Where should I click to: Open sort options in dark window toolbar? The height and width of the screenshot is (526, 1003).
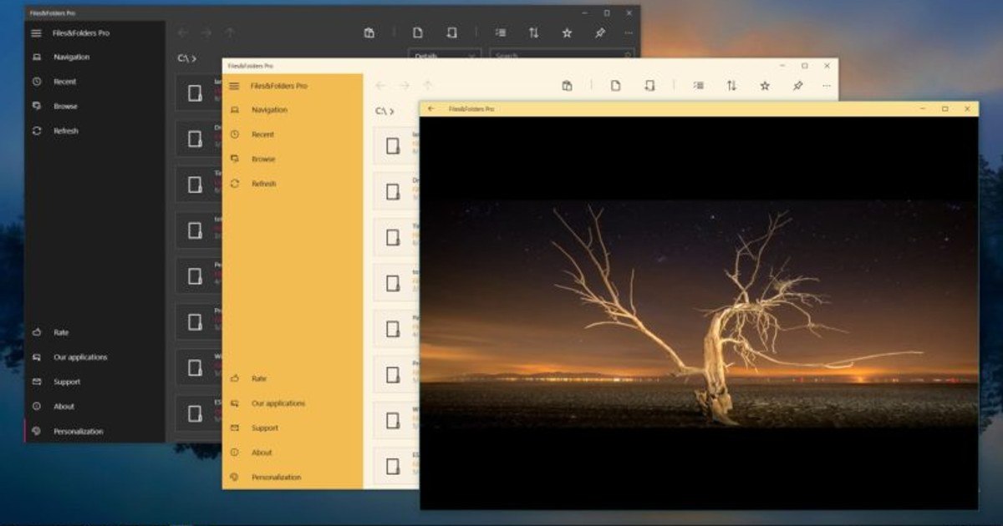[x=533, y=33]
